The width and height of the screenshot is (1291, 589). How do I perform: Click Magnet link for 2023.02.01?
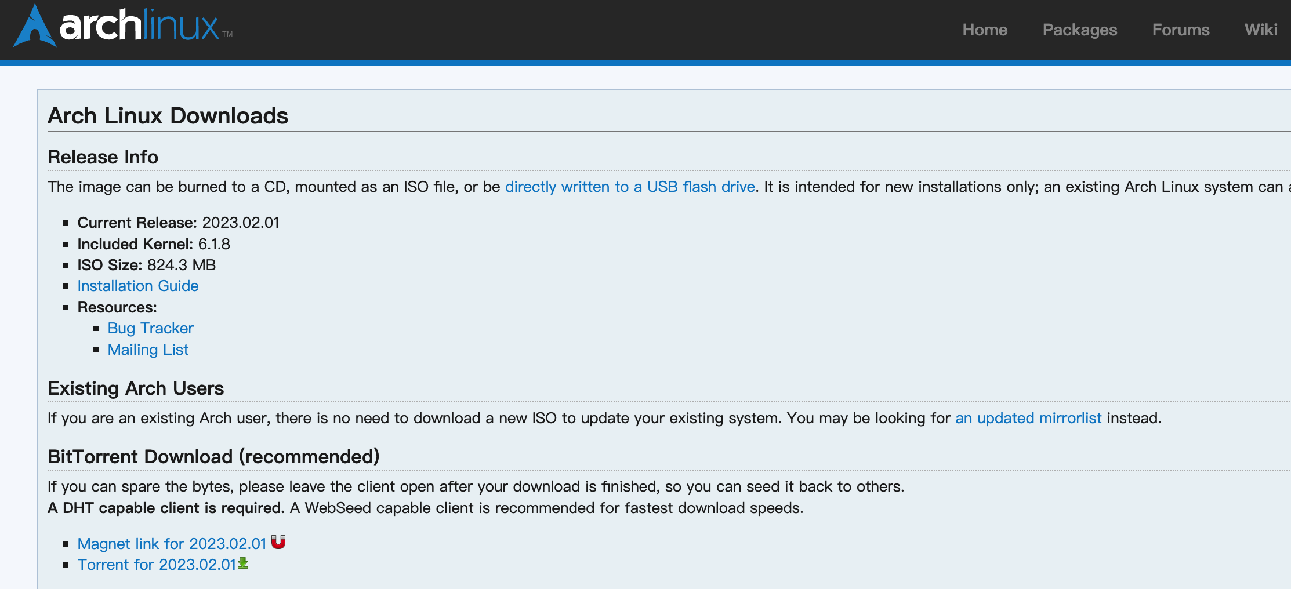[172, 544]
